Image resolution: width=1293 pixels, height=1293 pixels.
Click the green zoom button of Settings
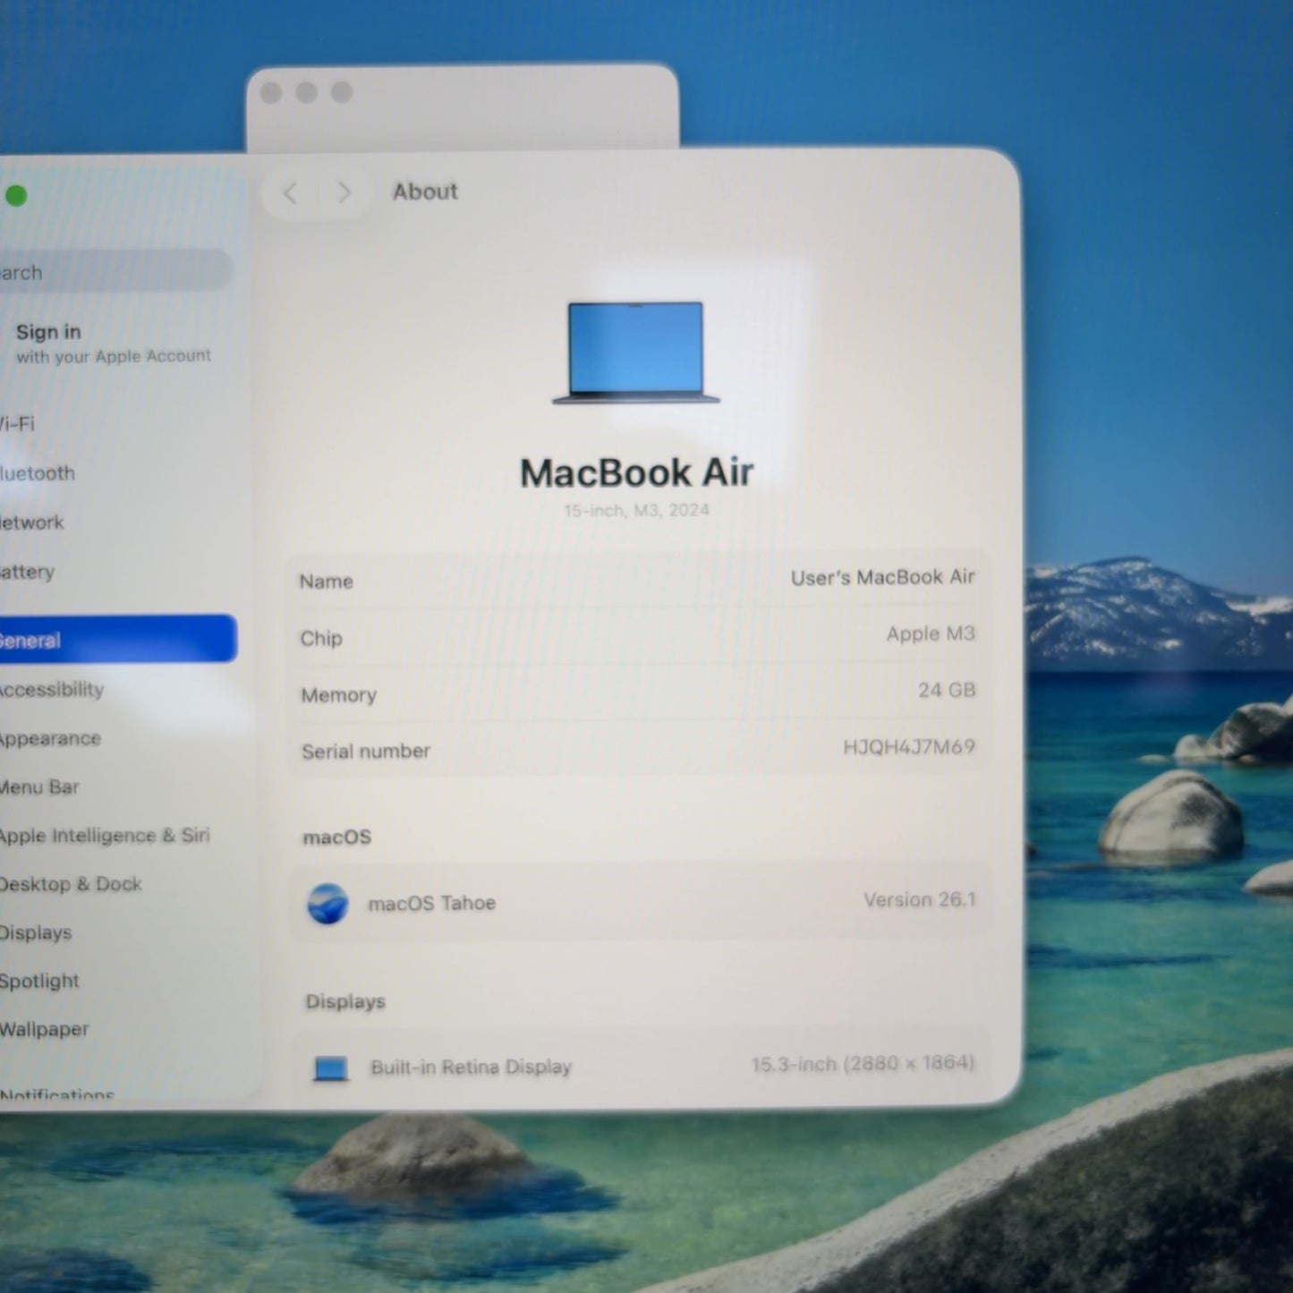click(x=16, y=195)
